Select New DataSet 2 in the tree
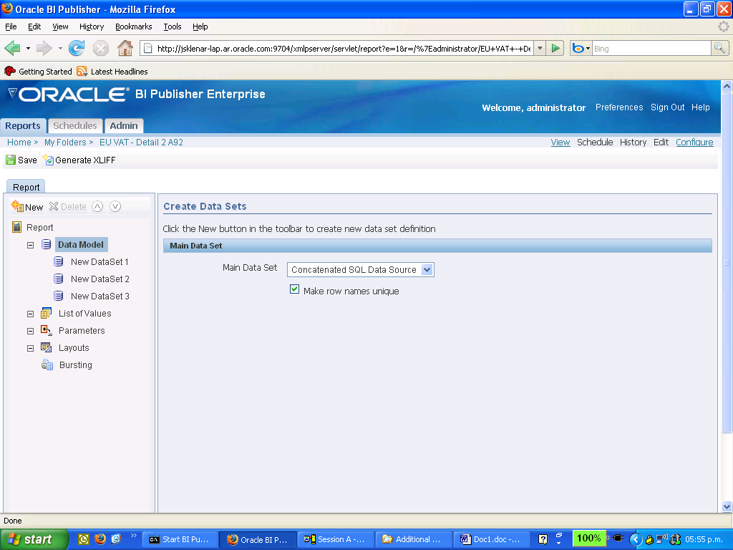This screenshot has height=550, width=733. click(99, 279)
